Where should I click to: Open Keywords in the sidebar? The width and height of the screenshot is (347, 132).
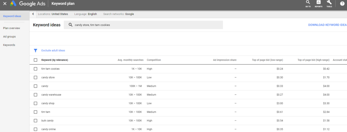9,45
